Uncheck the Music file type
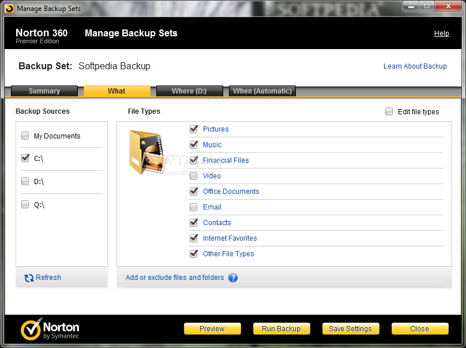The image size is (466, 348). 193,144
